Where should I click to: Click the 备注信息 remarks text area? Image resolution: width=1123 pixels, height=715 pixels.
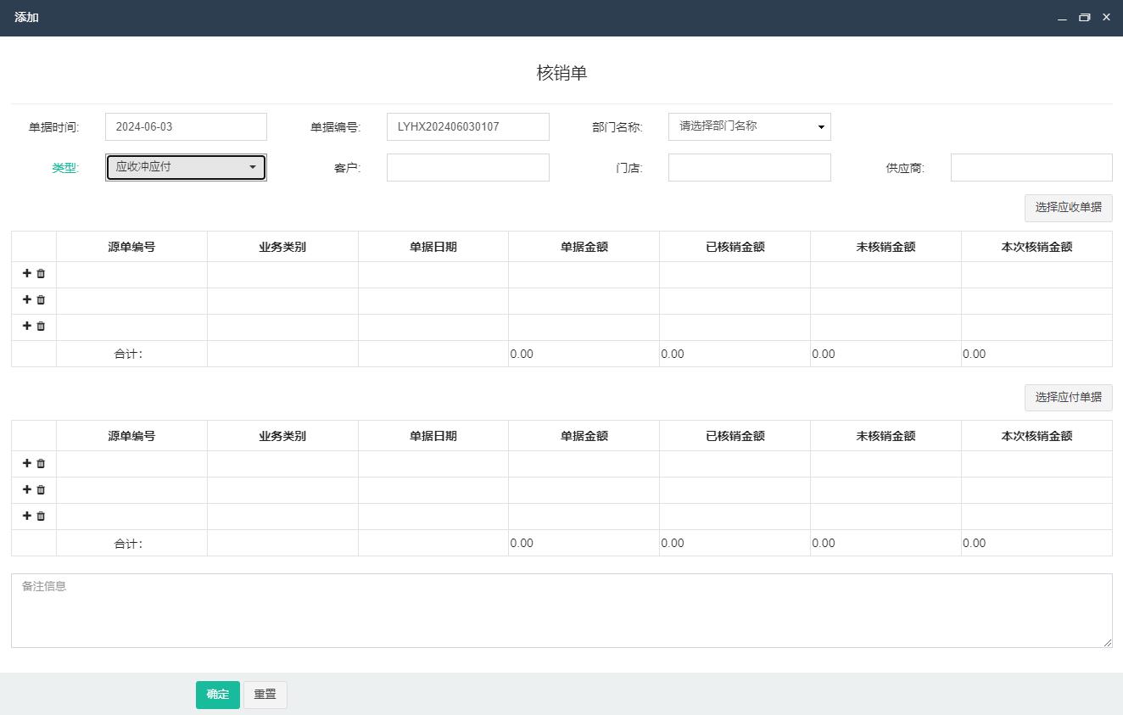coord(561,611)
